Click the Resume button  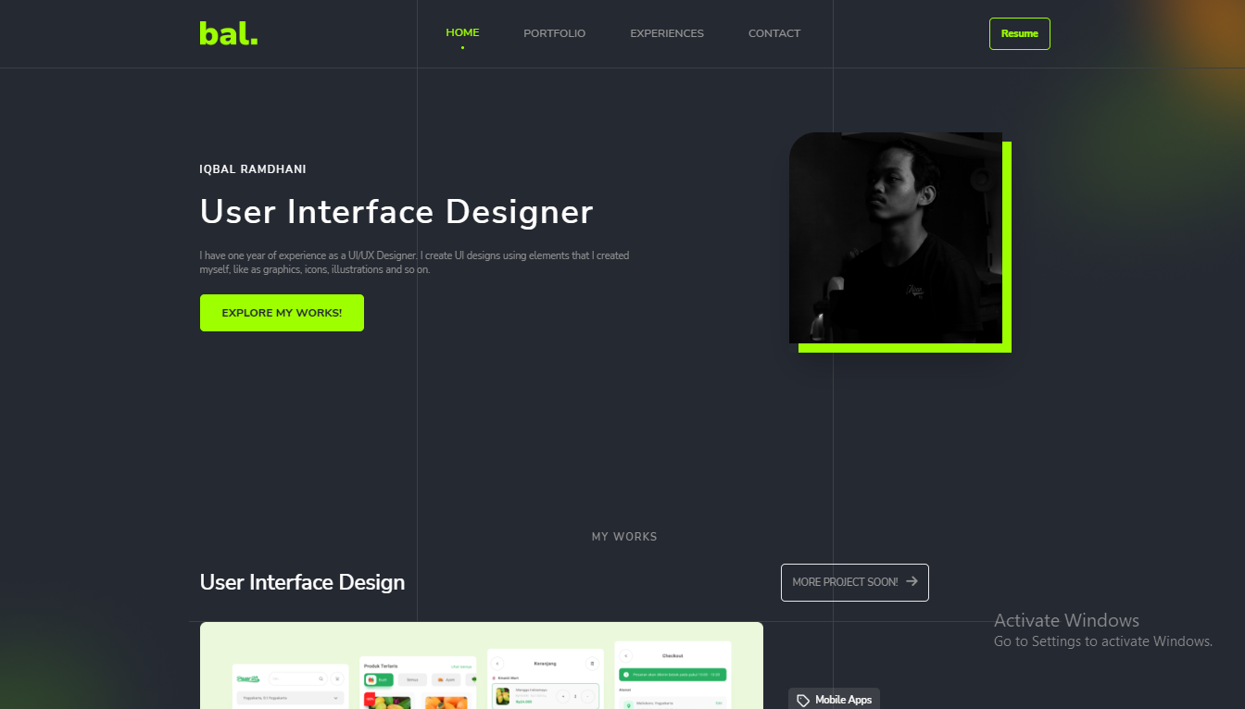[x=1020, y=33]
